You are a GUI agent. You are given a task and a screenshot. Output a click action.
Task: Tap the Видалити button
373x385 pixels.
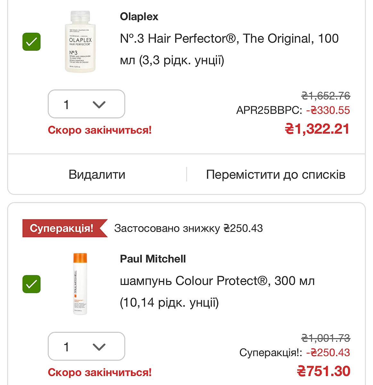click(x=97, y=175)
